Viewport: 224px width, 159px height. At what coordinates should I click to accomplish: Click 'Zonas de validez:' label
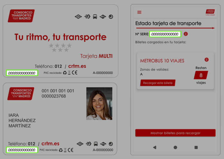click(154, 70)
